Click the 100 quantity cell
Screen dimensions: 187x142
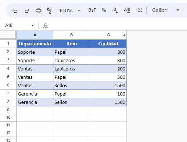pos(108,94)
